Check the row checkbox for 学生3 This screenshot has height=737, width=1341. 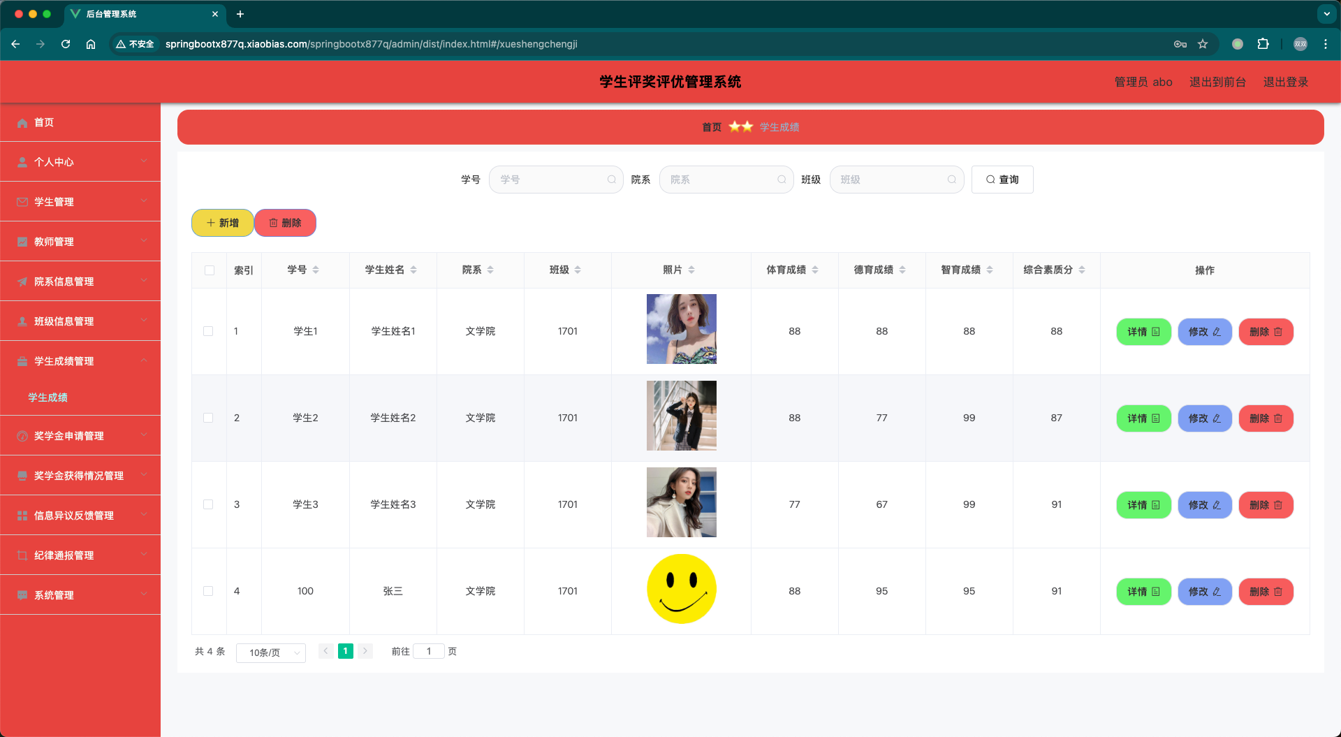pos(208,504)
